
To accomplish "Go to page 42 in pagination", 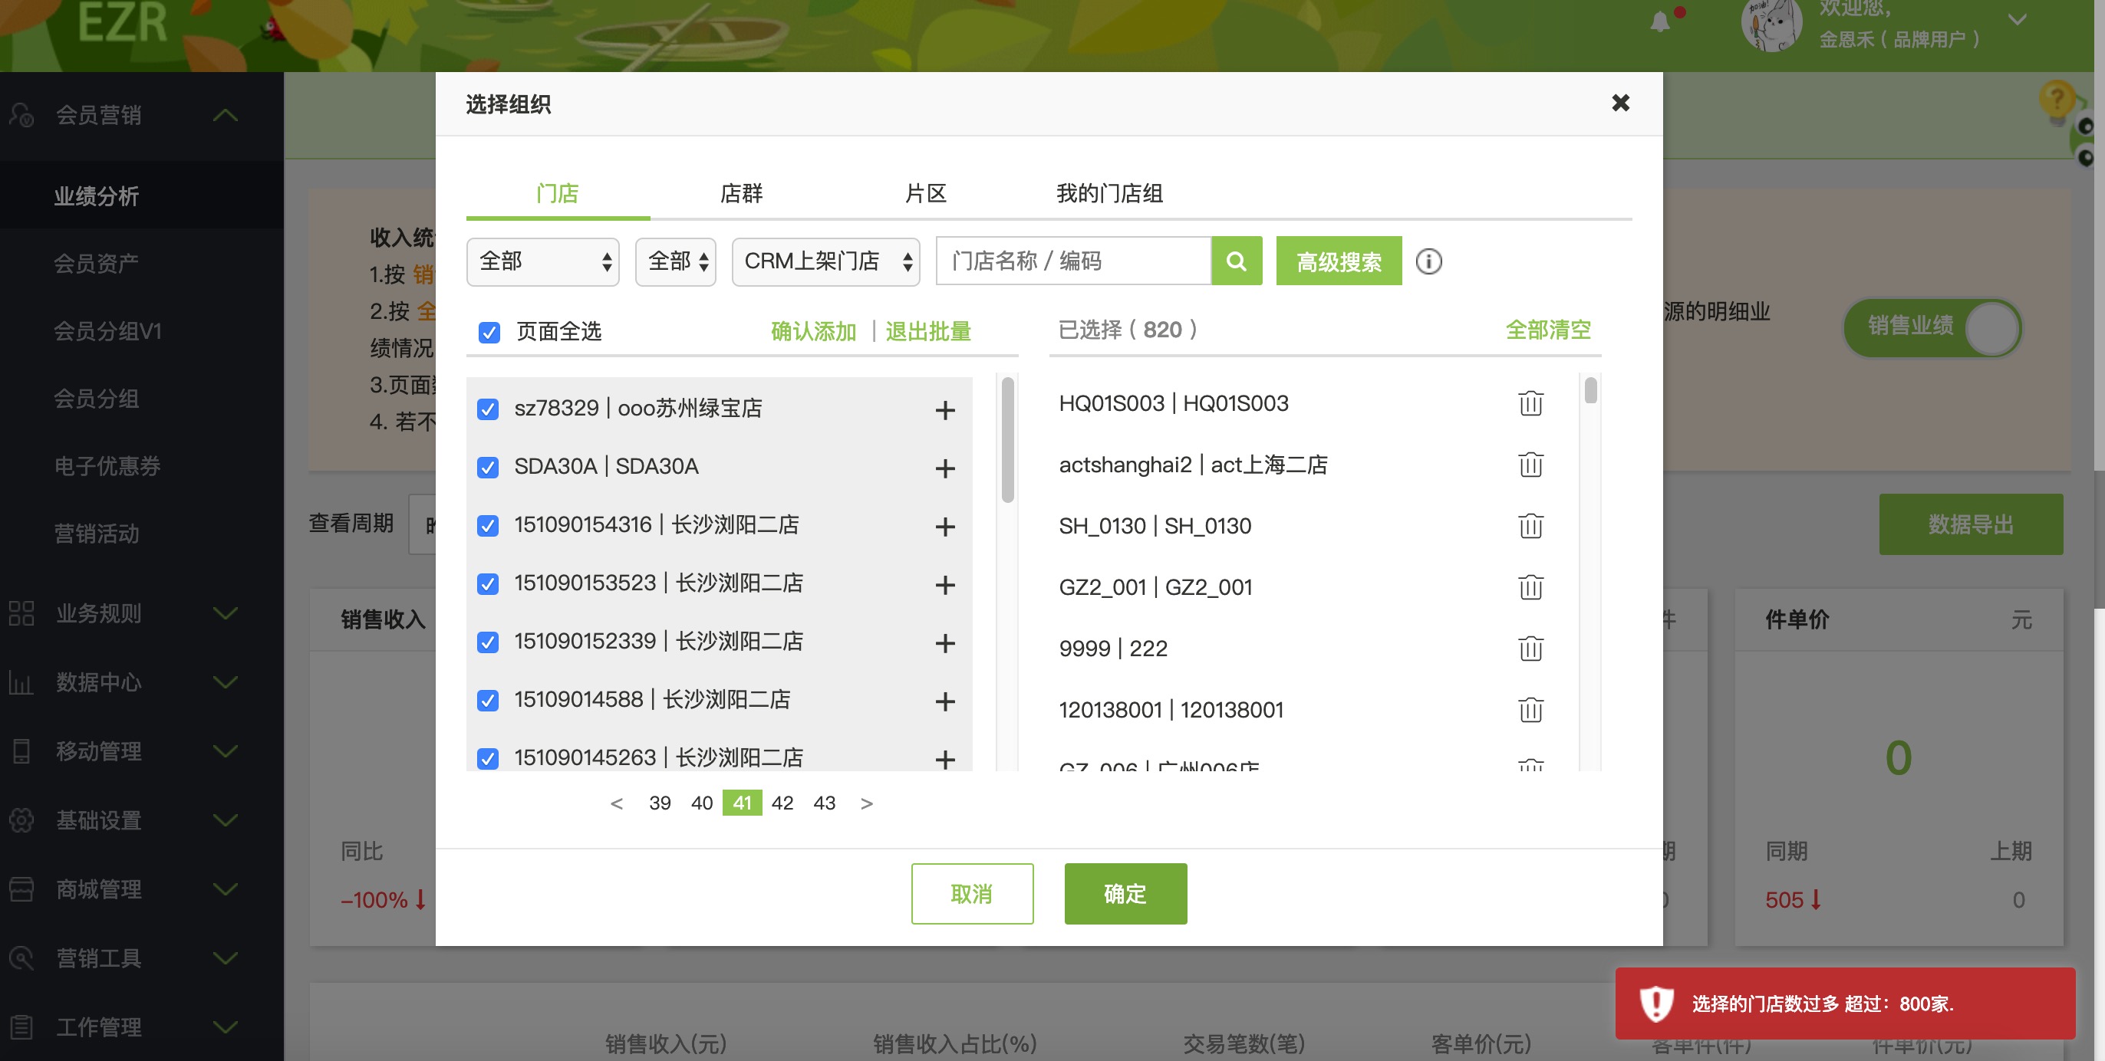I will click(782, 803).
